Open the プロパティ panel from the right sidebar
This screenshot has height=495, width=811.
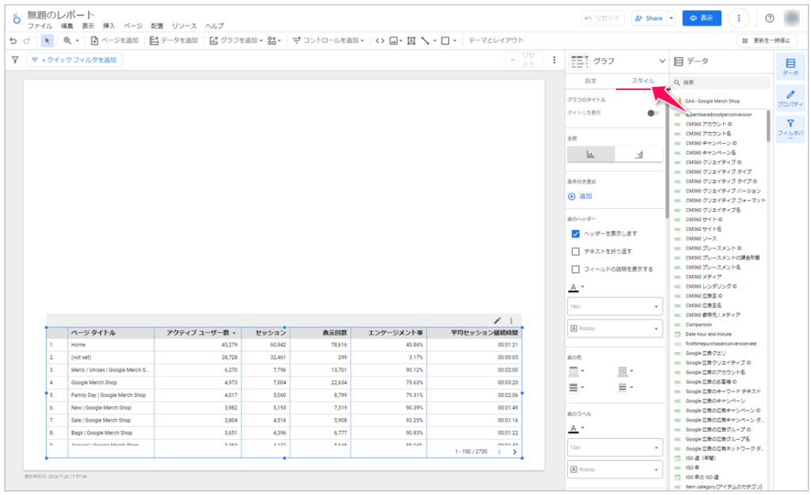pyautogui.click(x=790, y=98)
